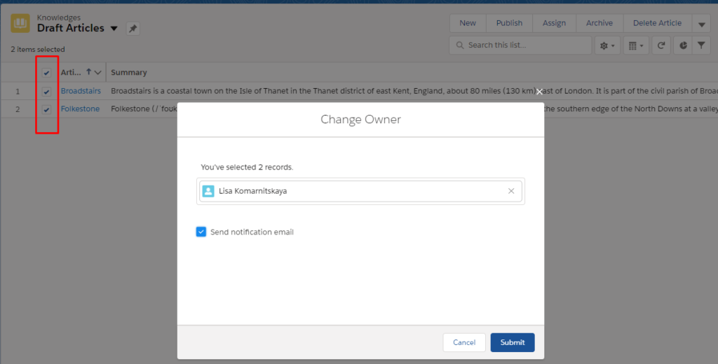
Task: Open the Article column chevron menu
Action: point(97,72)
